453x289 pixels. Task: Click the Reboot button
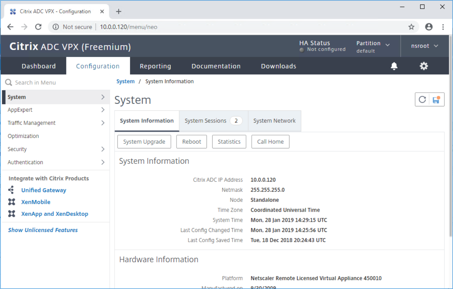click(x=192, y=142)
